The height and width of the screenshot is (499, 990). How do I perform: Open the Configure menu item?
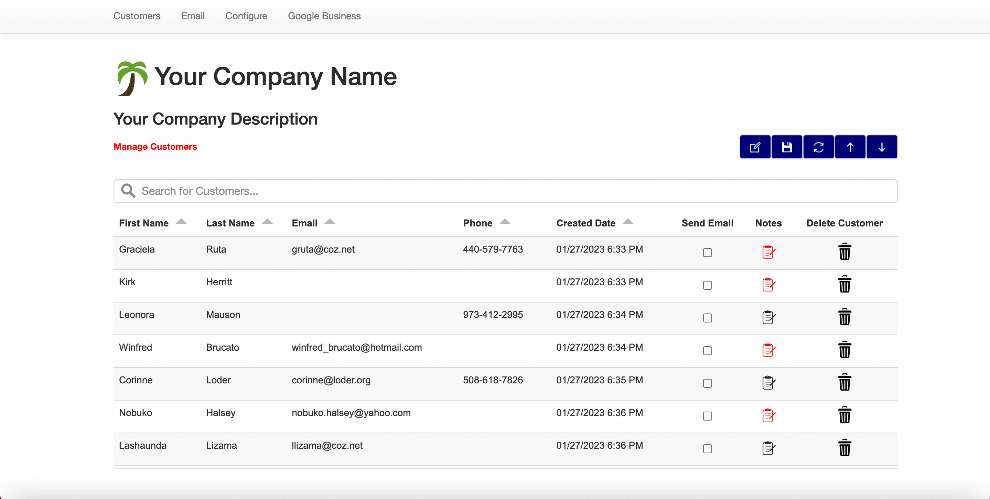(x=246, y=16)
